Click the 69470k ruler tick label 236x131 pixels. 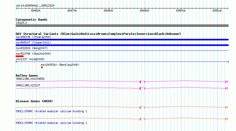[x=72, y=11]
